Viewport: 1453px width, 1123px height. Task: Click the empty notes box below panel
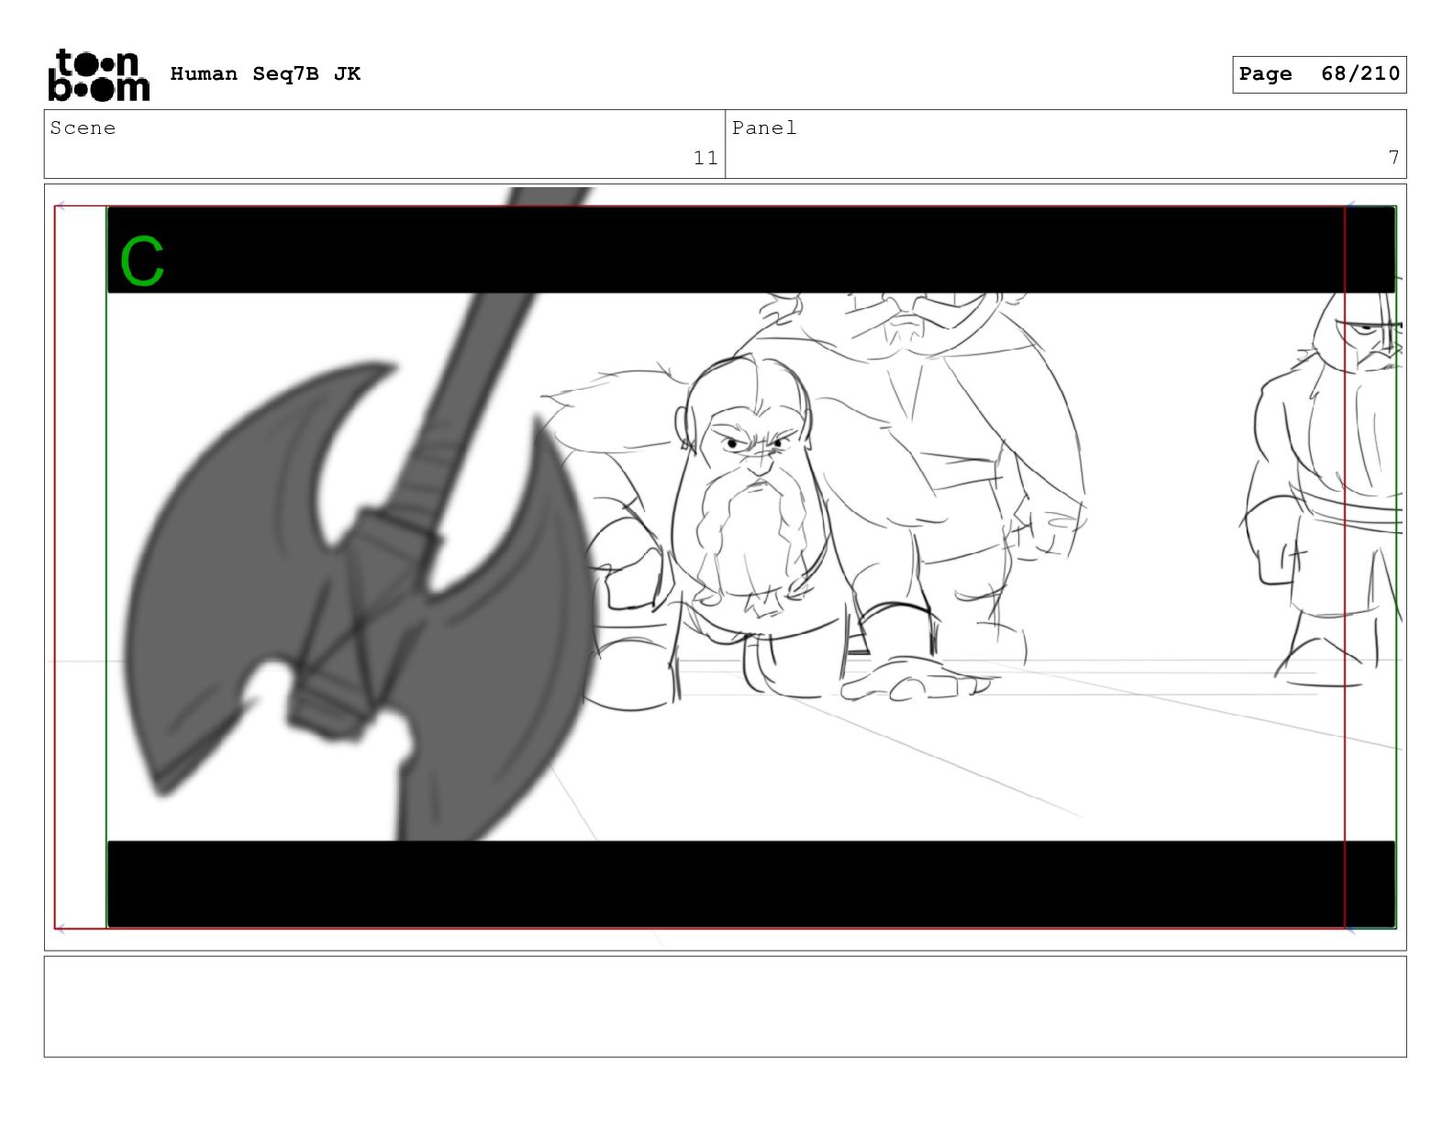click(x=725, y=1006)
